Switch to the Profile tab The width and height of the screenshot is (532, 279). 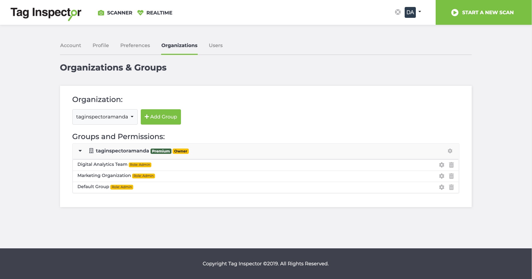101,45
